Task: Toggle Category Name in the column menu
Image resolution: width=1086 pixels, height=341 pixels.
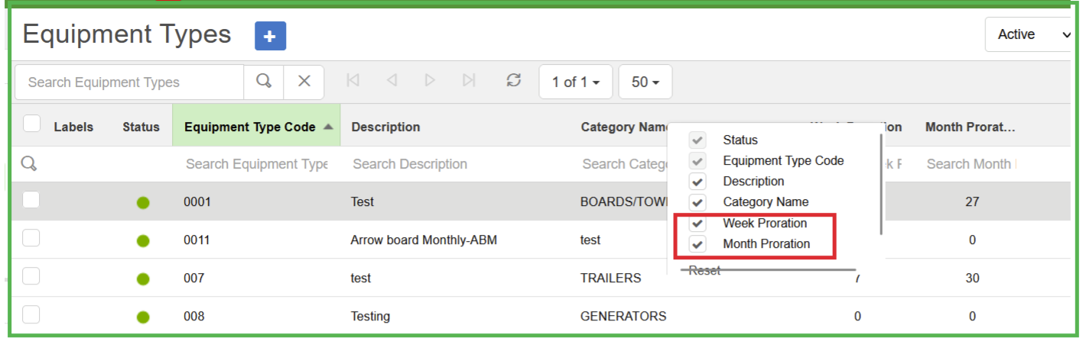Action: tap(697, 202)
